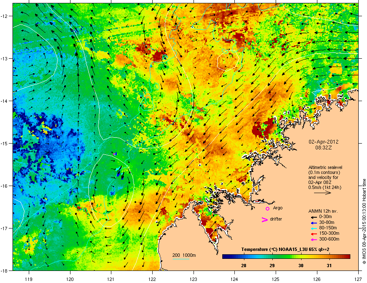The width and height of the screenshot is (367, 283).
Task: Select the cyan 80-150m arrow symbol
Action: (x=313, y=228)
